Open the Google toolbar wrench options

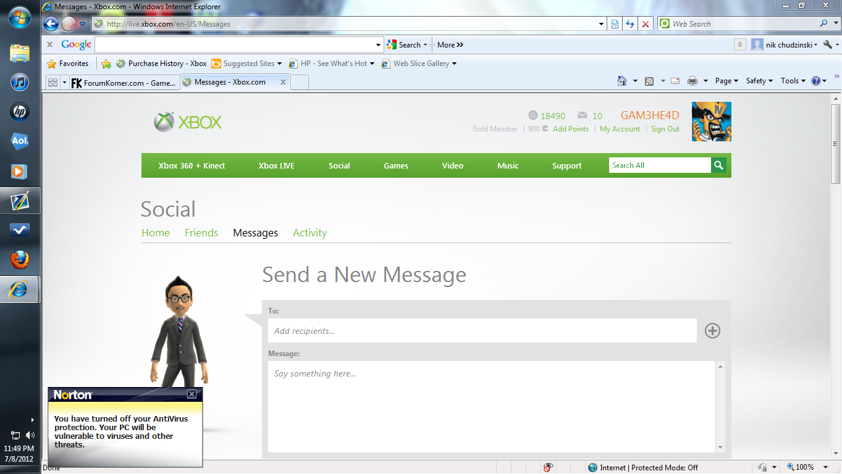[x=828, y=44]
